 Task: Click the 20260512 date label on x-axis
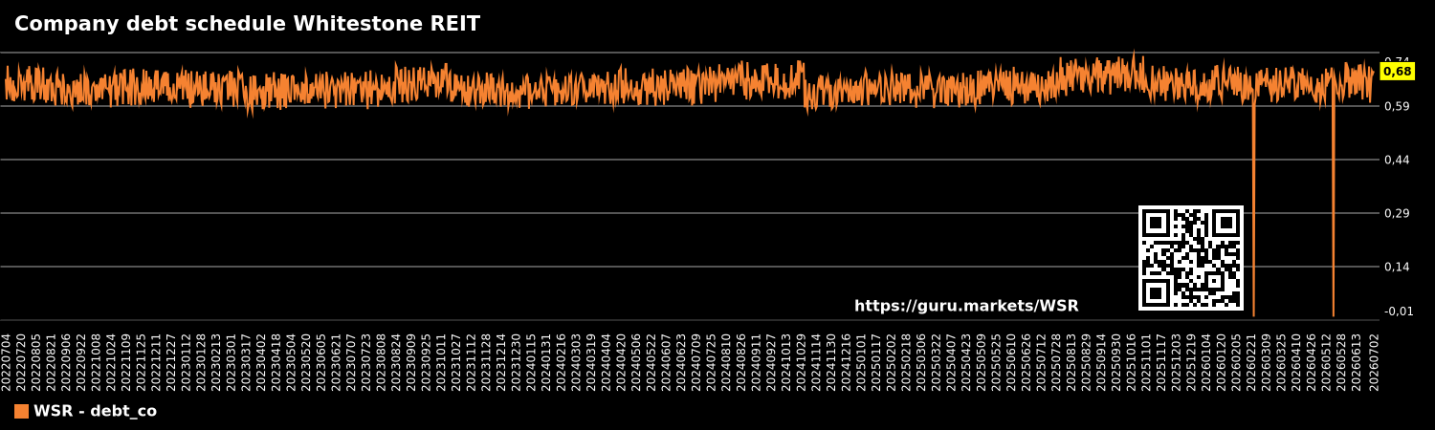1328,362
